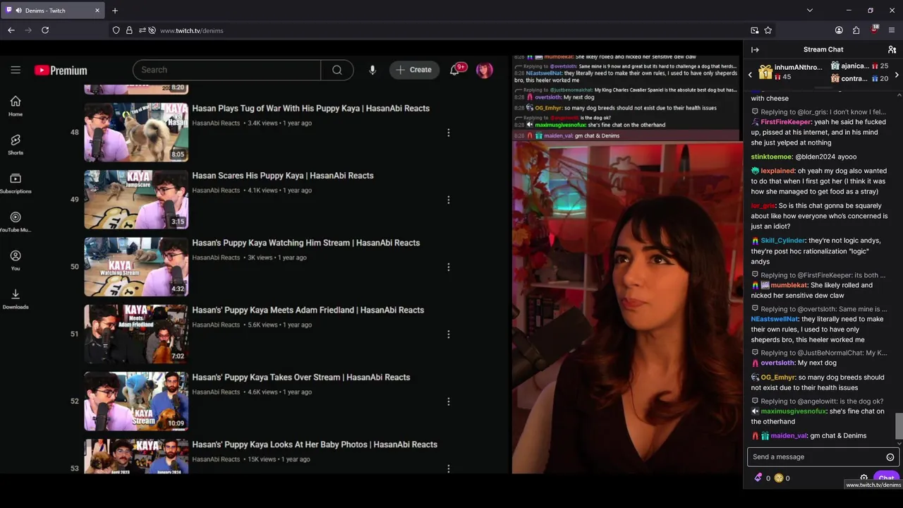The width and height of the screenshot is (903, 508).
Task: Open stinktoemoe username in chat
Action: (771, 157)
